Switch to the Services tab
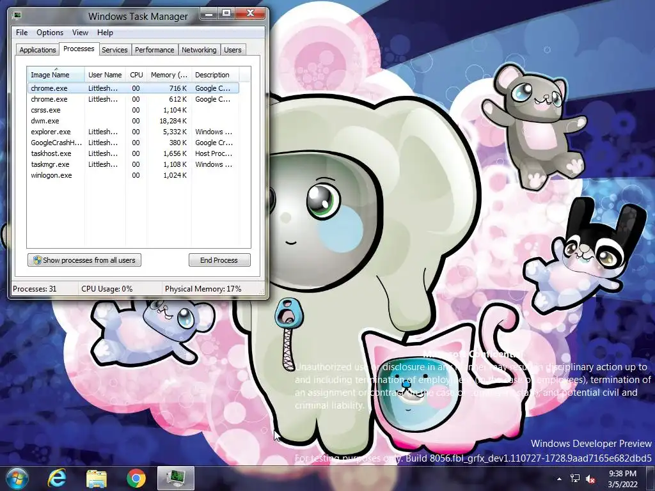 pyautogui.click(x=114, y=50)
